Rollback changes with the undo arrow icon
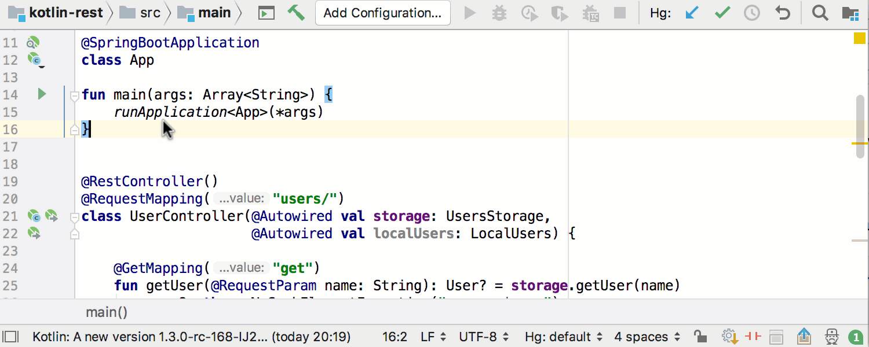 click(x=782, y=12)
